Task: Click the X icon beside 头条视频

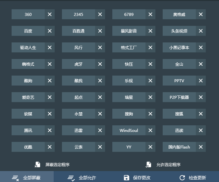Action: (x=201, y=31)
